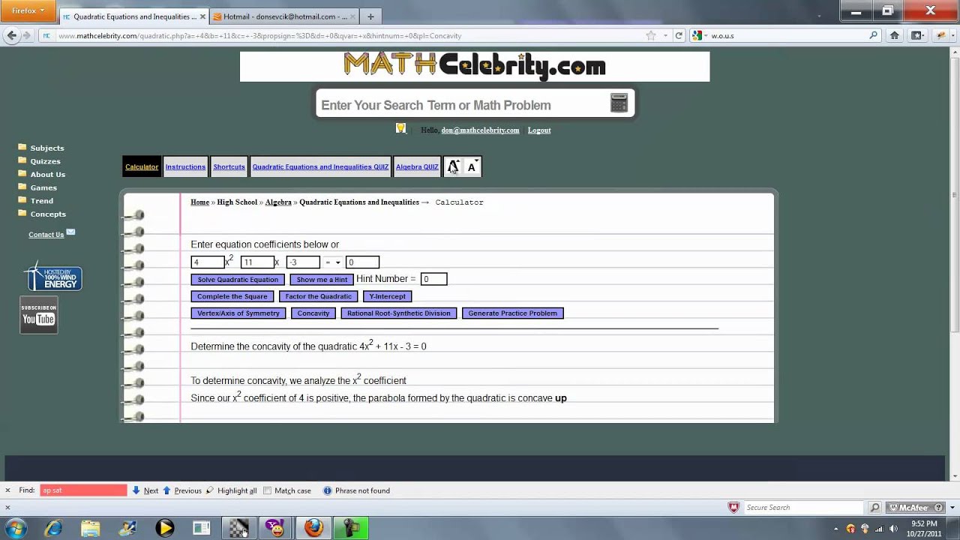960x540 pixels.
Task: Click the search magnifier in Google search box
Action: coord(873,35)
